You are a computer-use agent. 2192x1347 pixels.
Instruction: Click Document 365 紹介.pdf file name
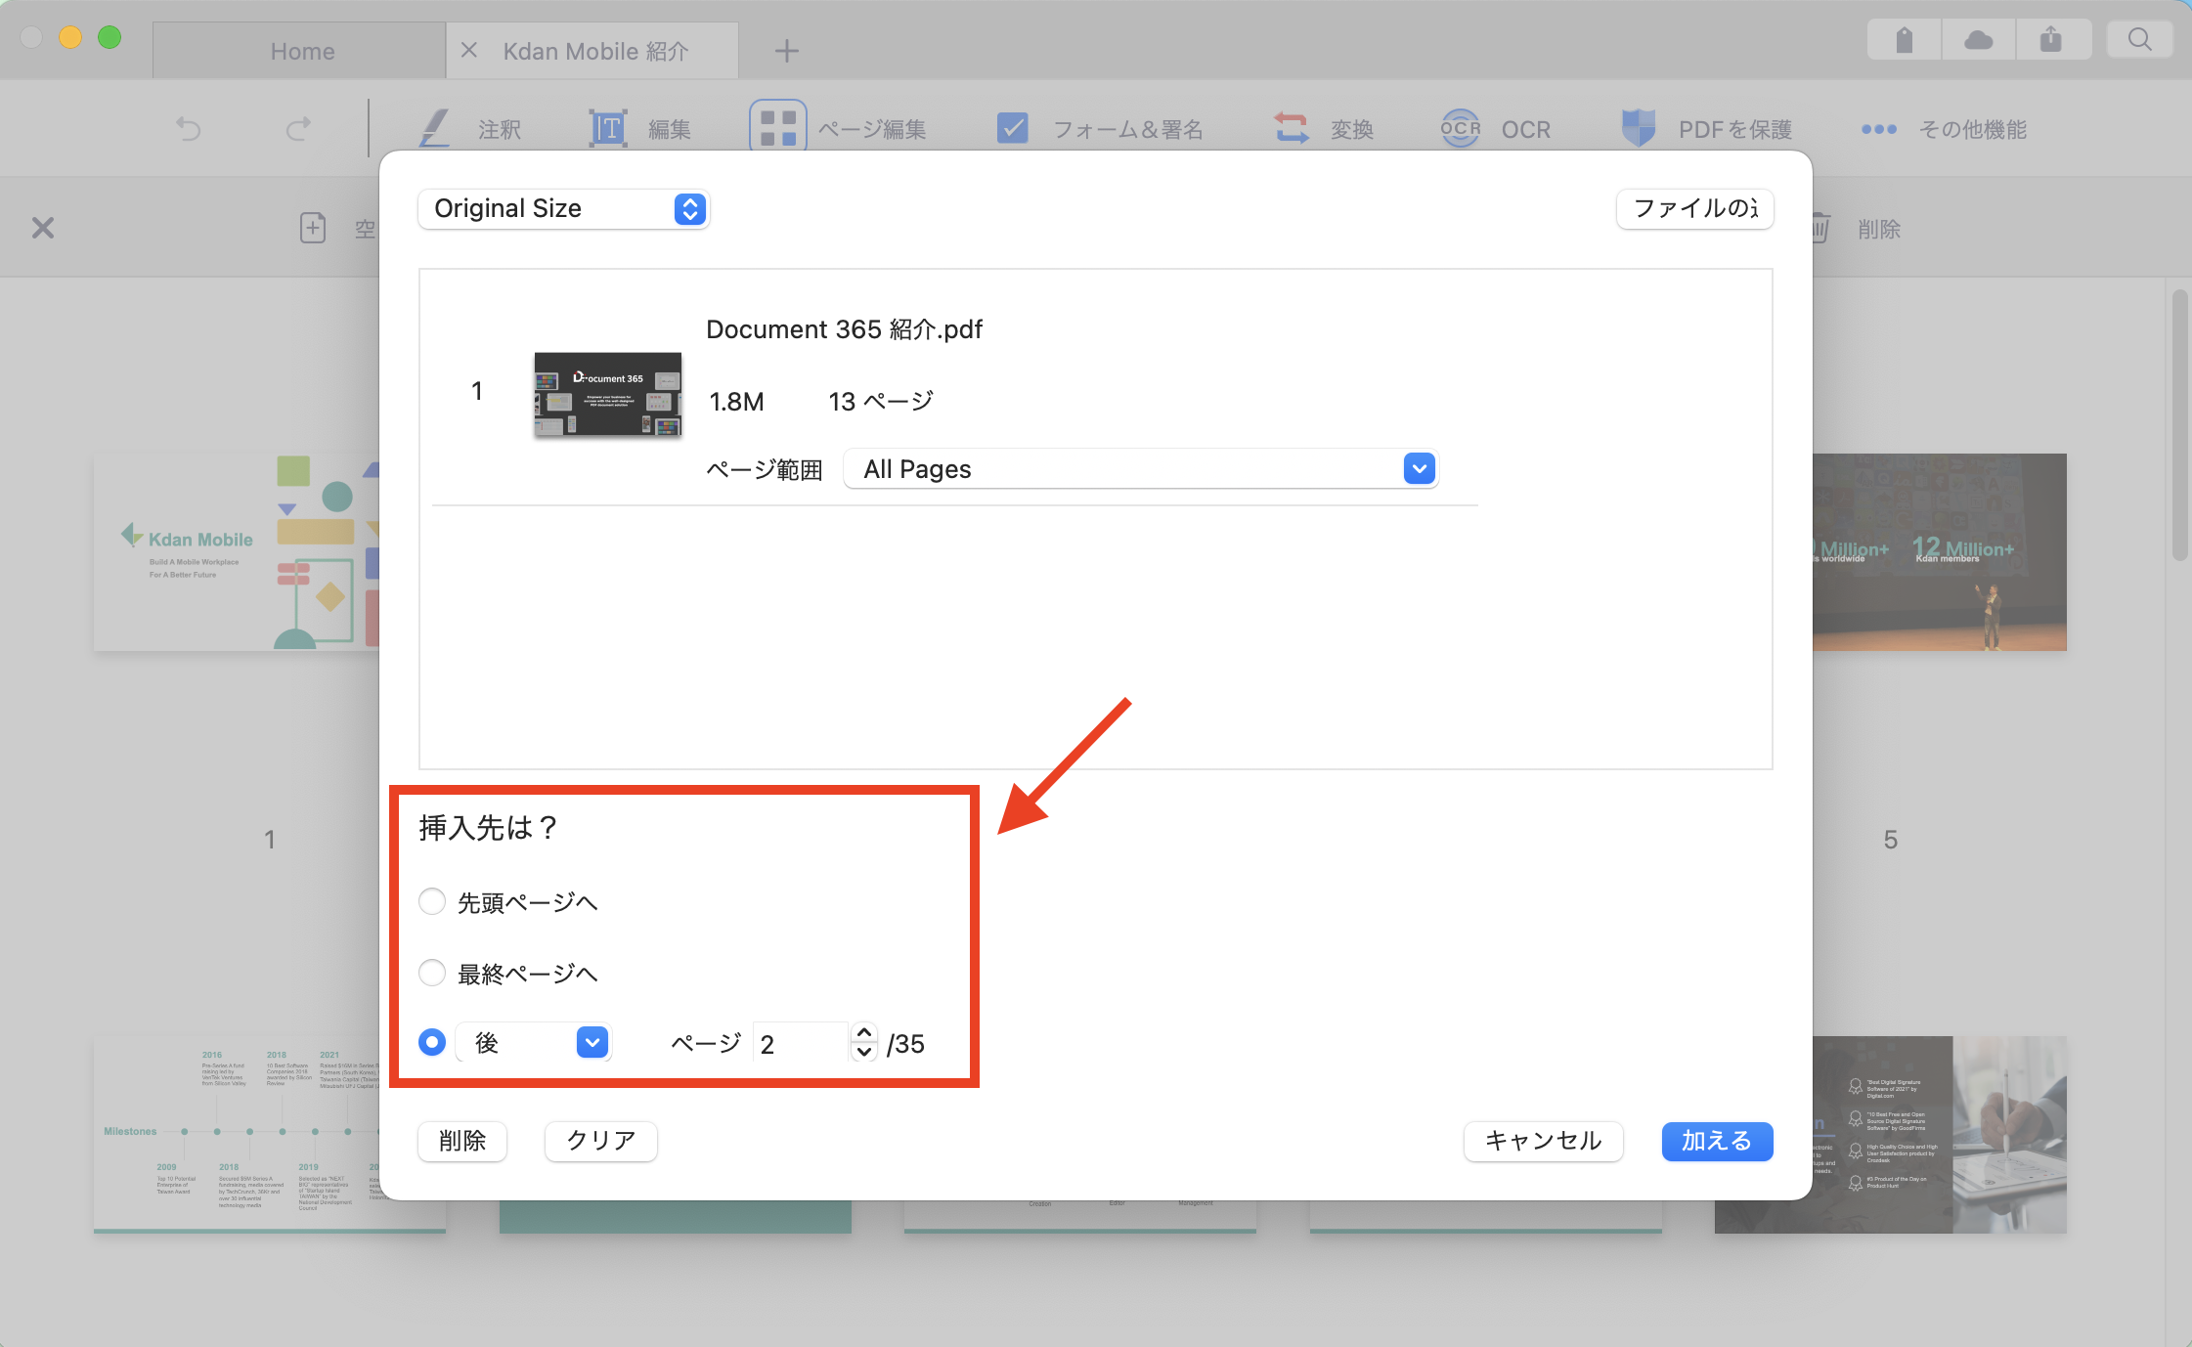[845, 329]
